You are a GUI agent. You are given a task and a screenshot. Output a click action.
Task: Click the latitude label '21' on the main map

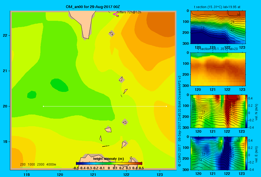point(5,71)
